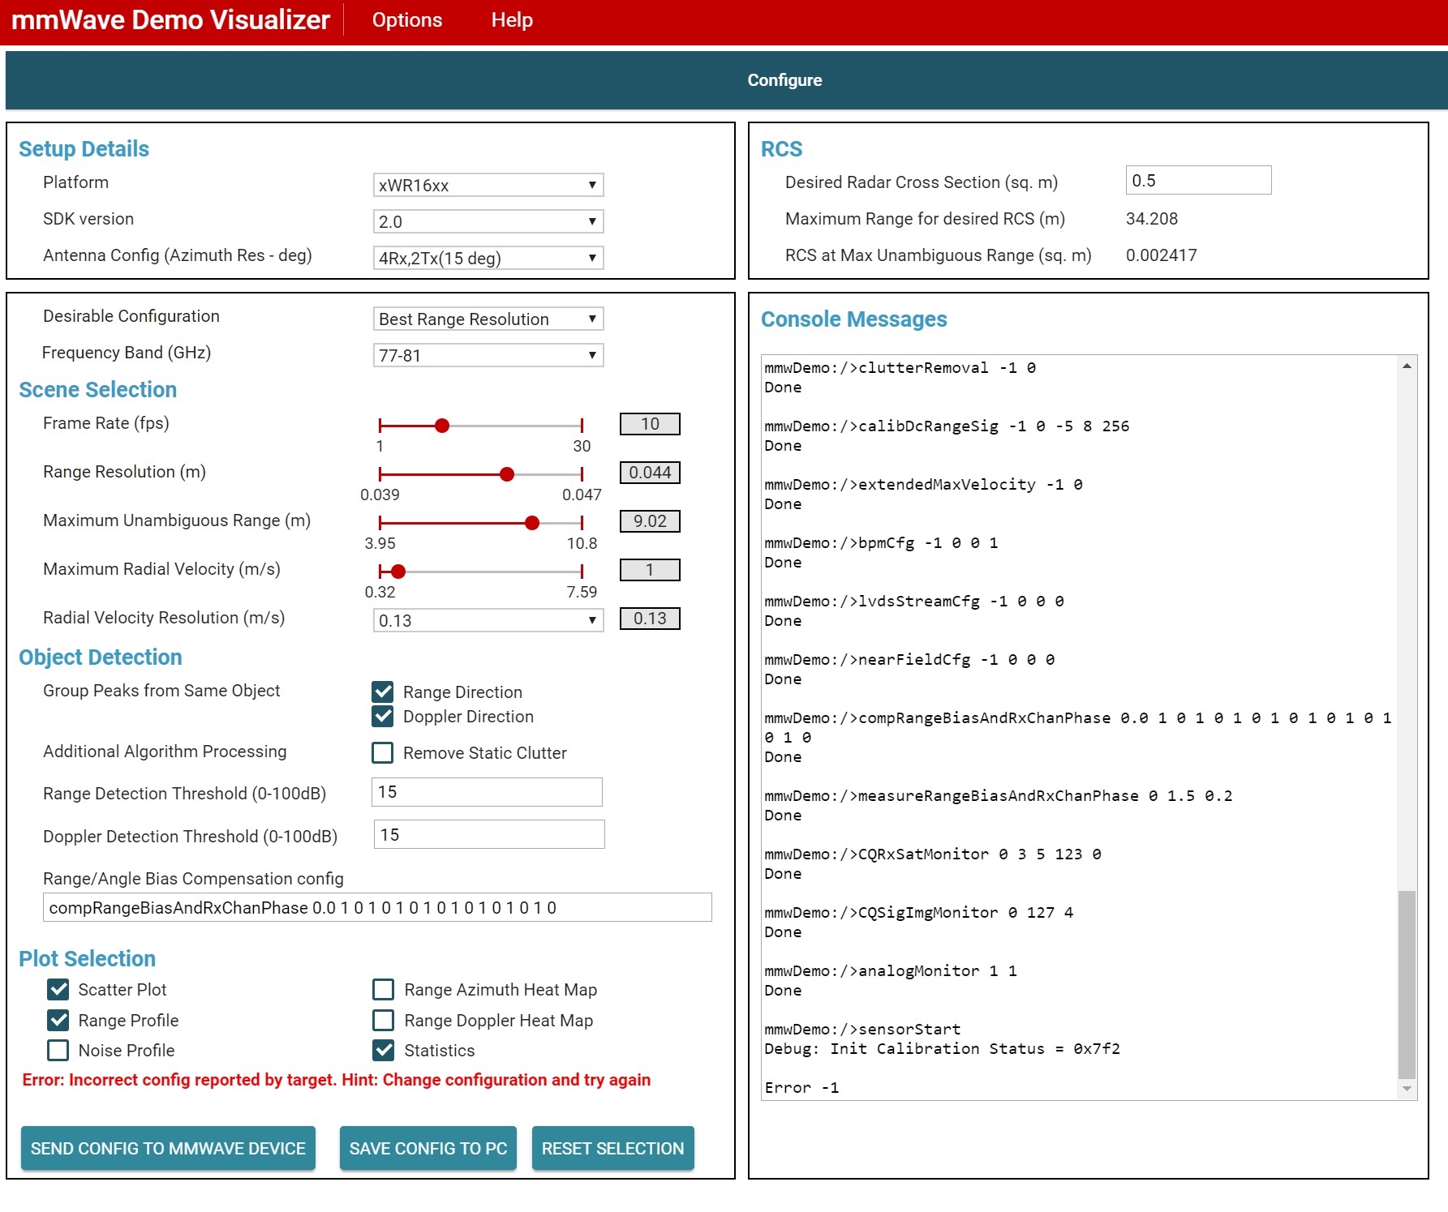Open the Antenna Config dropdown

[488, 258]
